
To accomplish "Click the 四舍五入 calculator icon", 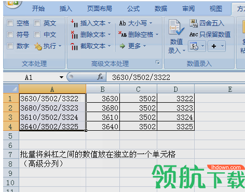I will pos(194,23).
